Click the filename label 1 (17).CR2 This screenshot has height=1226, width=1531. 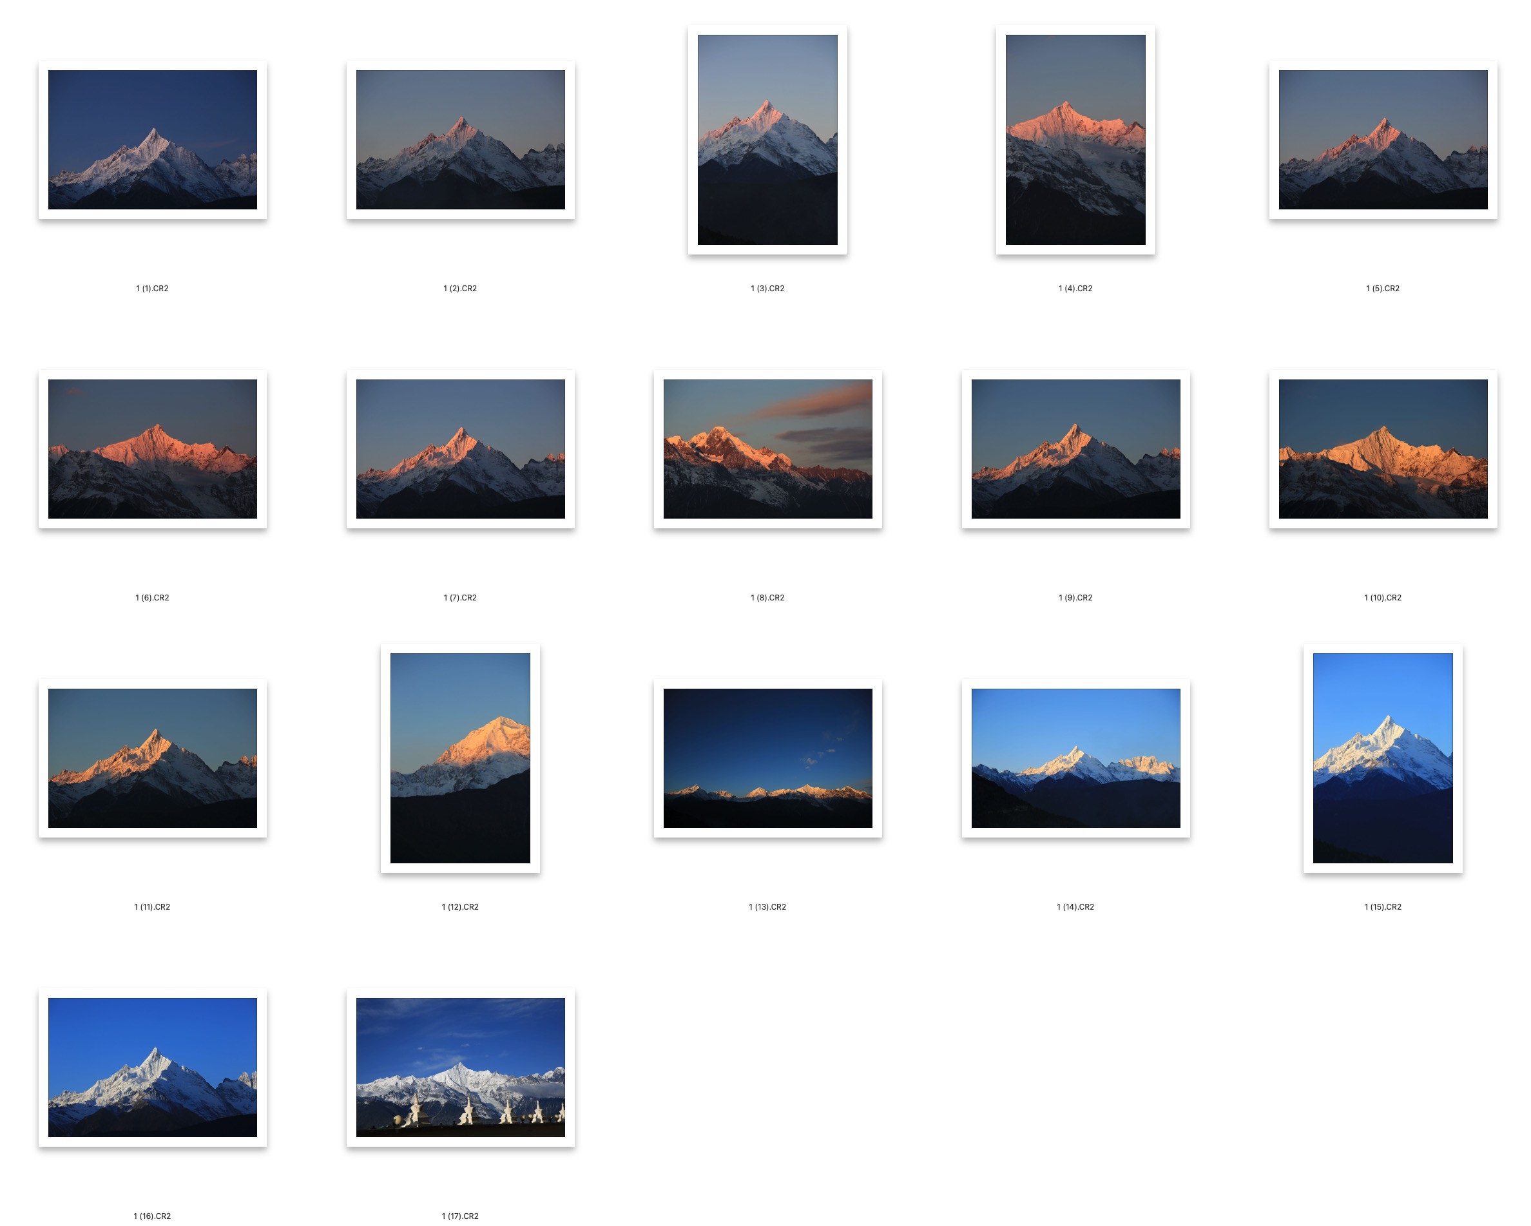coord(460,1216)
